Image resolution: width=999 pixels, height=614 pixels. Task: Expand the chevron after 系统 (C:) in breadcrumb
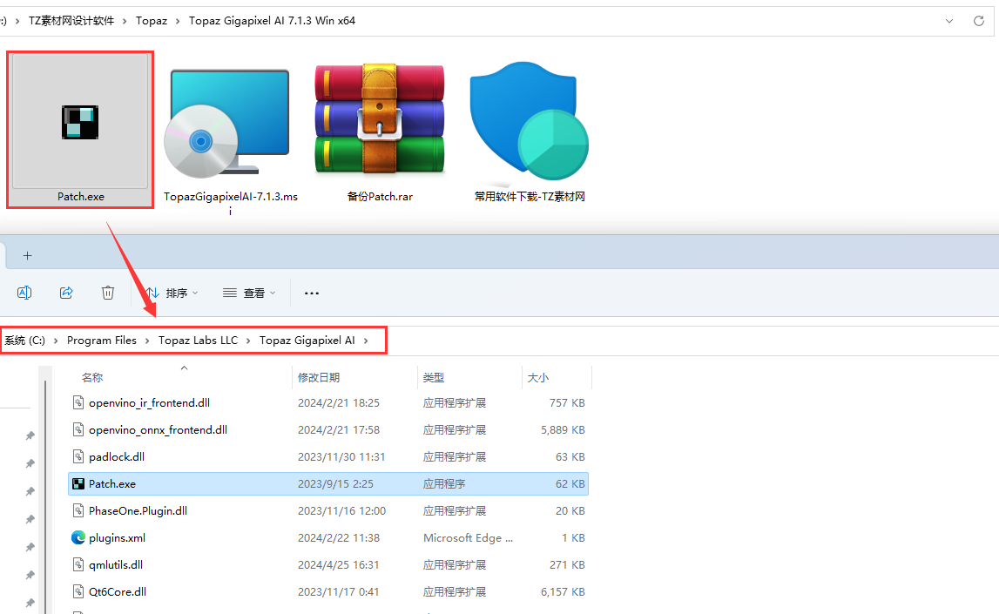point(56,341)
